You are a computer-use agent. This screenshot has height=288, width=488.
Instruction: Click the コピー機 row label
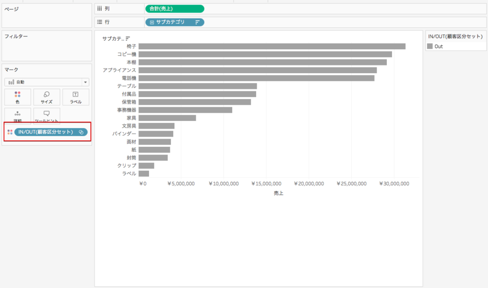pyautogui.click(x=127, y=54)
